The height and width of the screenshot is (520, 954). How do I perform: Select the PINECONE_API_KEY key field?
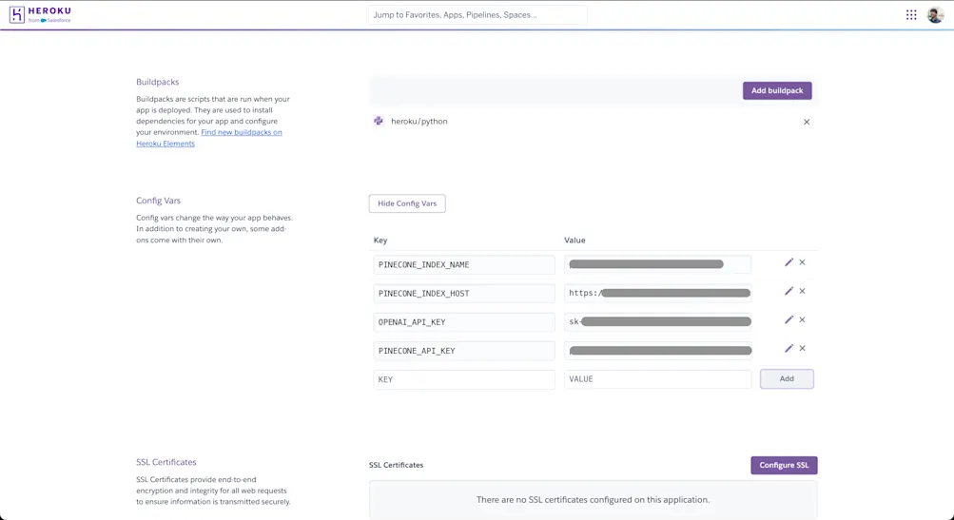coord(463,351)
